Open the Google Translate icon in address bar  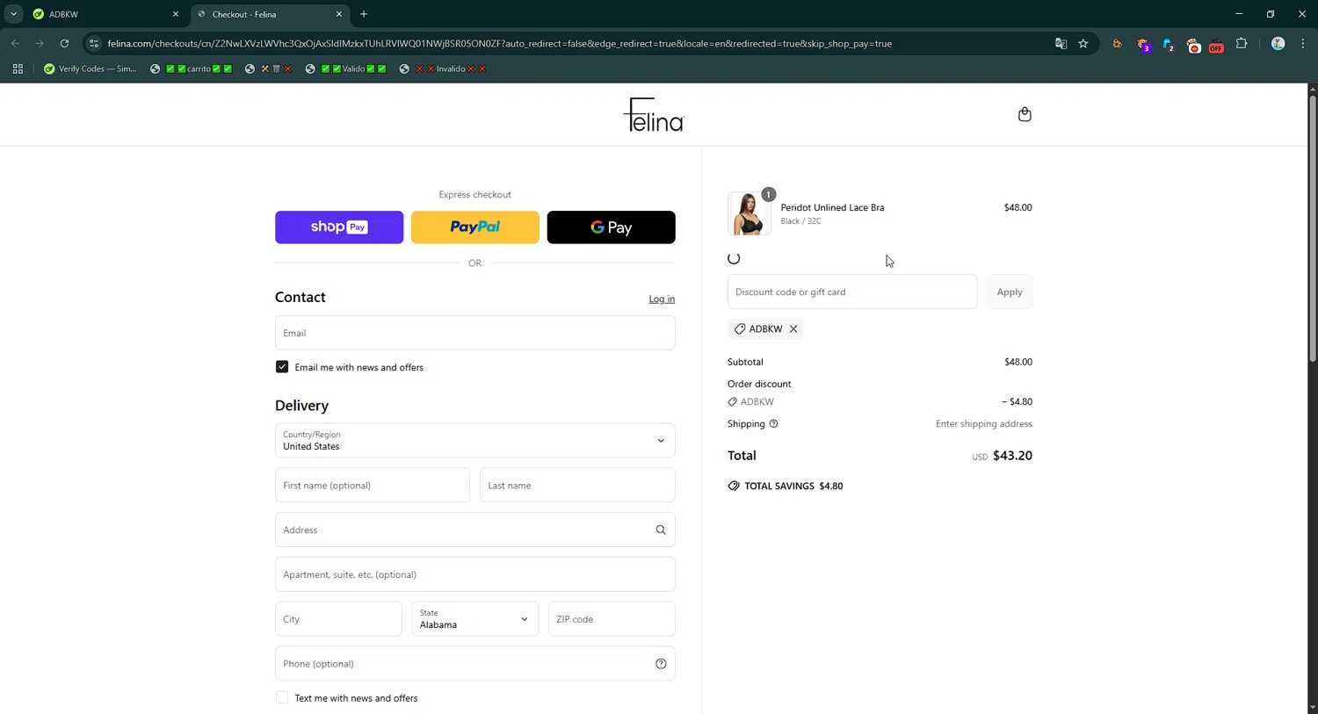coord(1061,43)
